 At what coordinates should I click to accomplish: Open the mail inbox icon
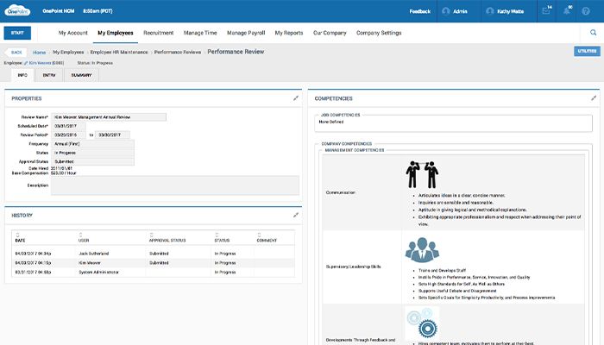(546, 10)
